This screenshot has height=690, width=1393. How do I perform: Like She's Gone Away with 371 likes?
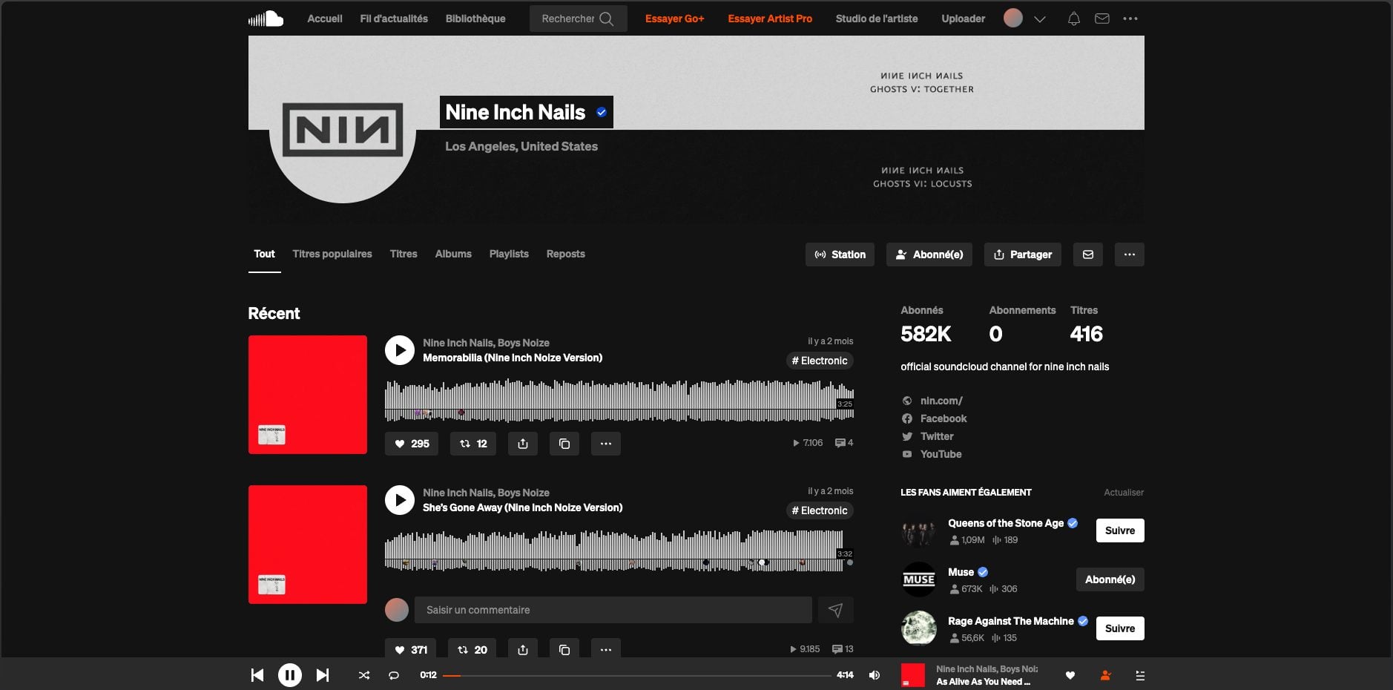pyautogui.click(x=411, y=649)
